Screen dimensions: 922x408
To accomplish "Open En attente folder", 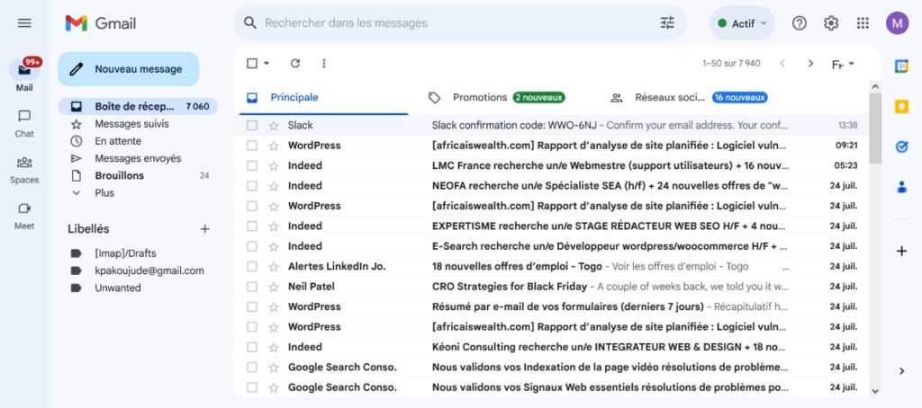I will click(x=138, y=141).
